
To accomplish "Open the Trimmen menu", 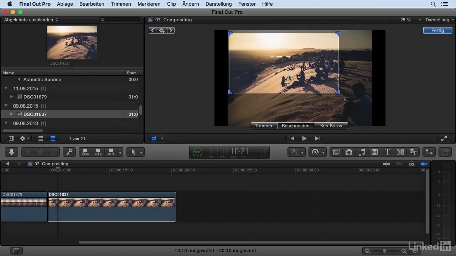I will click(x=121, y=4).
